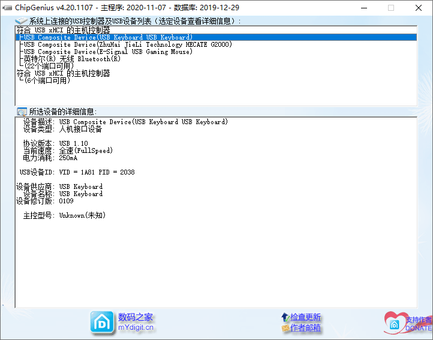Click the 设备名称: USB Keyboard line
The width and height of the screenshot is (433, 340).
(x=63, y=194)
